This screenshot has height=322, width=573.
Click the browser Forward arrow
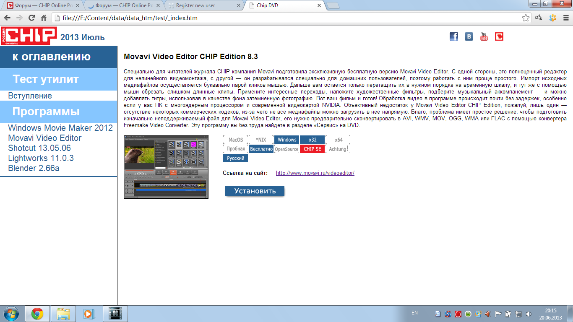19,18
